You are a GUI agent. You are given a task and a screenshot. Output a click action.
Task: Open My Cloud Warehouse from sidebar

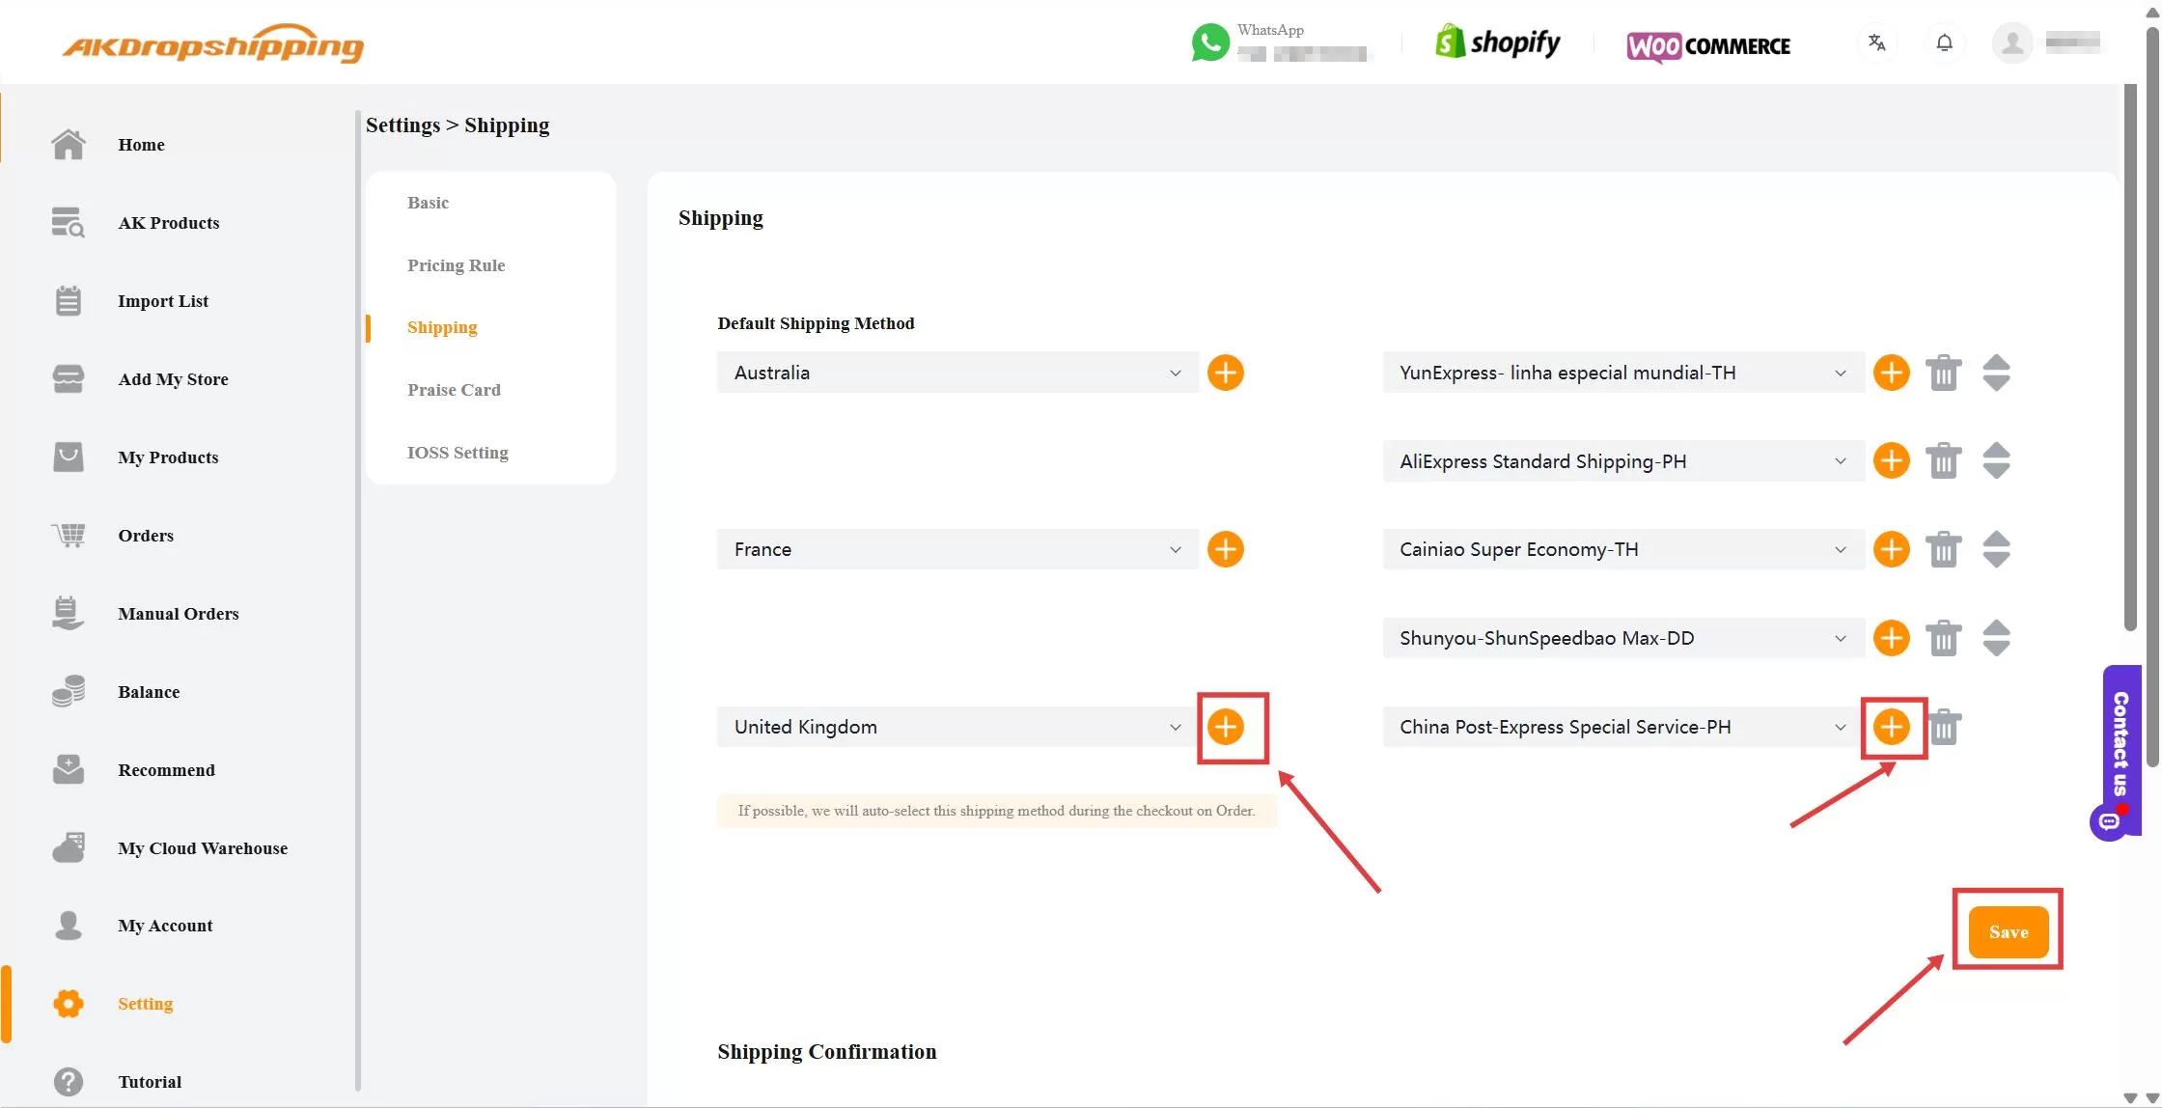(68, 847)
